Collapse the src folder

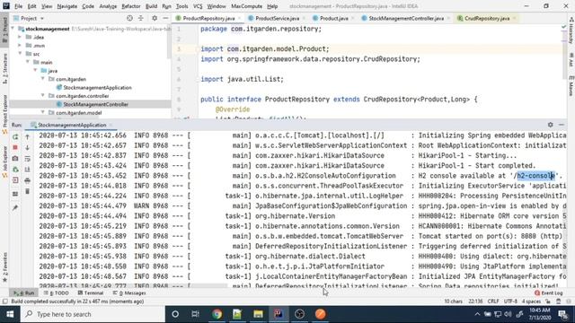pyautogui.click(x=20, y=54)
